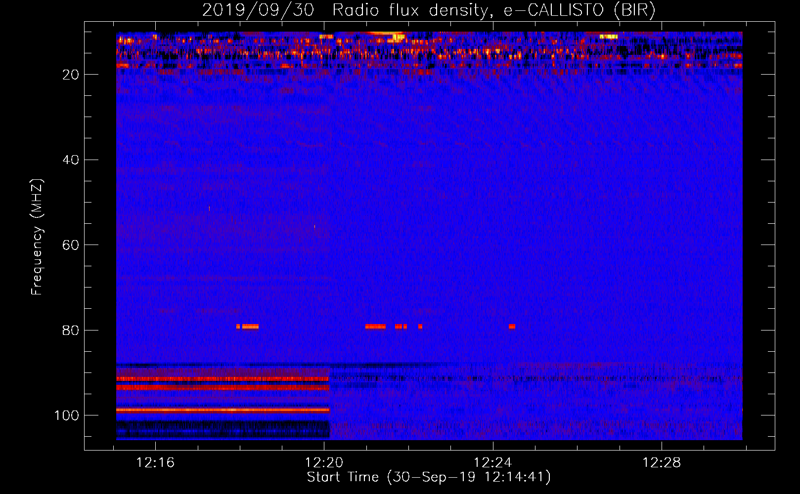
Task: Click the 100 frequency tick label
Action: (x=67, y=415)
